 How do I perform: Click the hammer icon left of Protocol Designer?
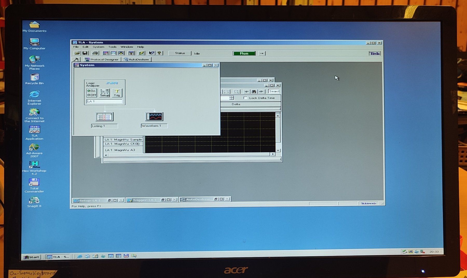(x=76, y=59)
